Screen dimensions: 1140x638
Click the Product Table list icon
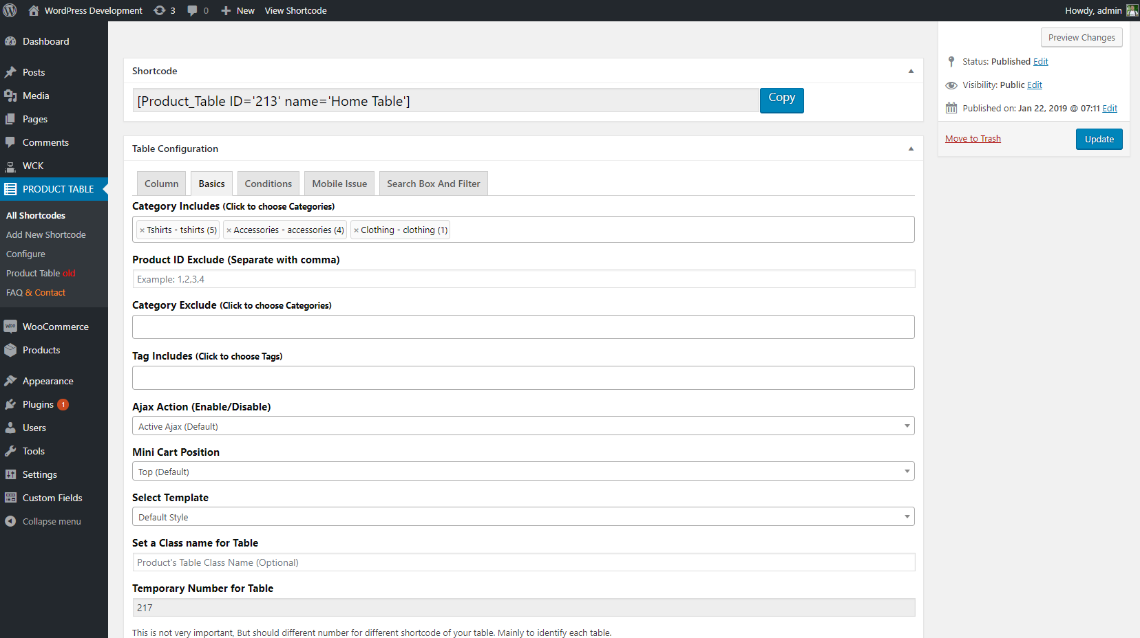10,189
